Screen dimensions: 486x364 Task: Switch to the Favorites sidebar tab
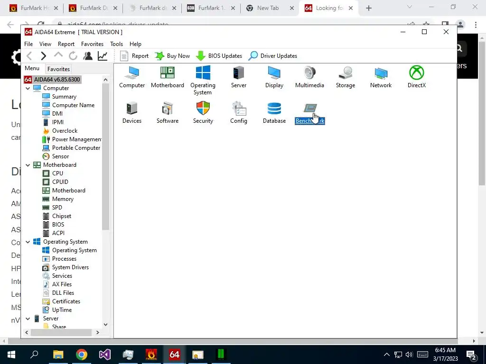pos(58,69)
